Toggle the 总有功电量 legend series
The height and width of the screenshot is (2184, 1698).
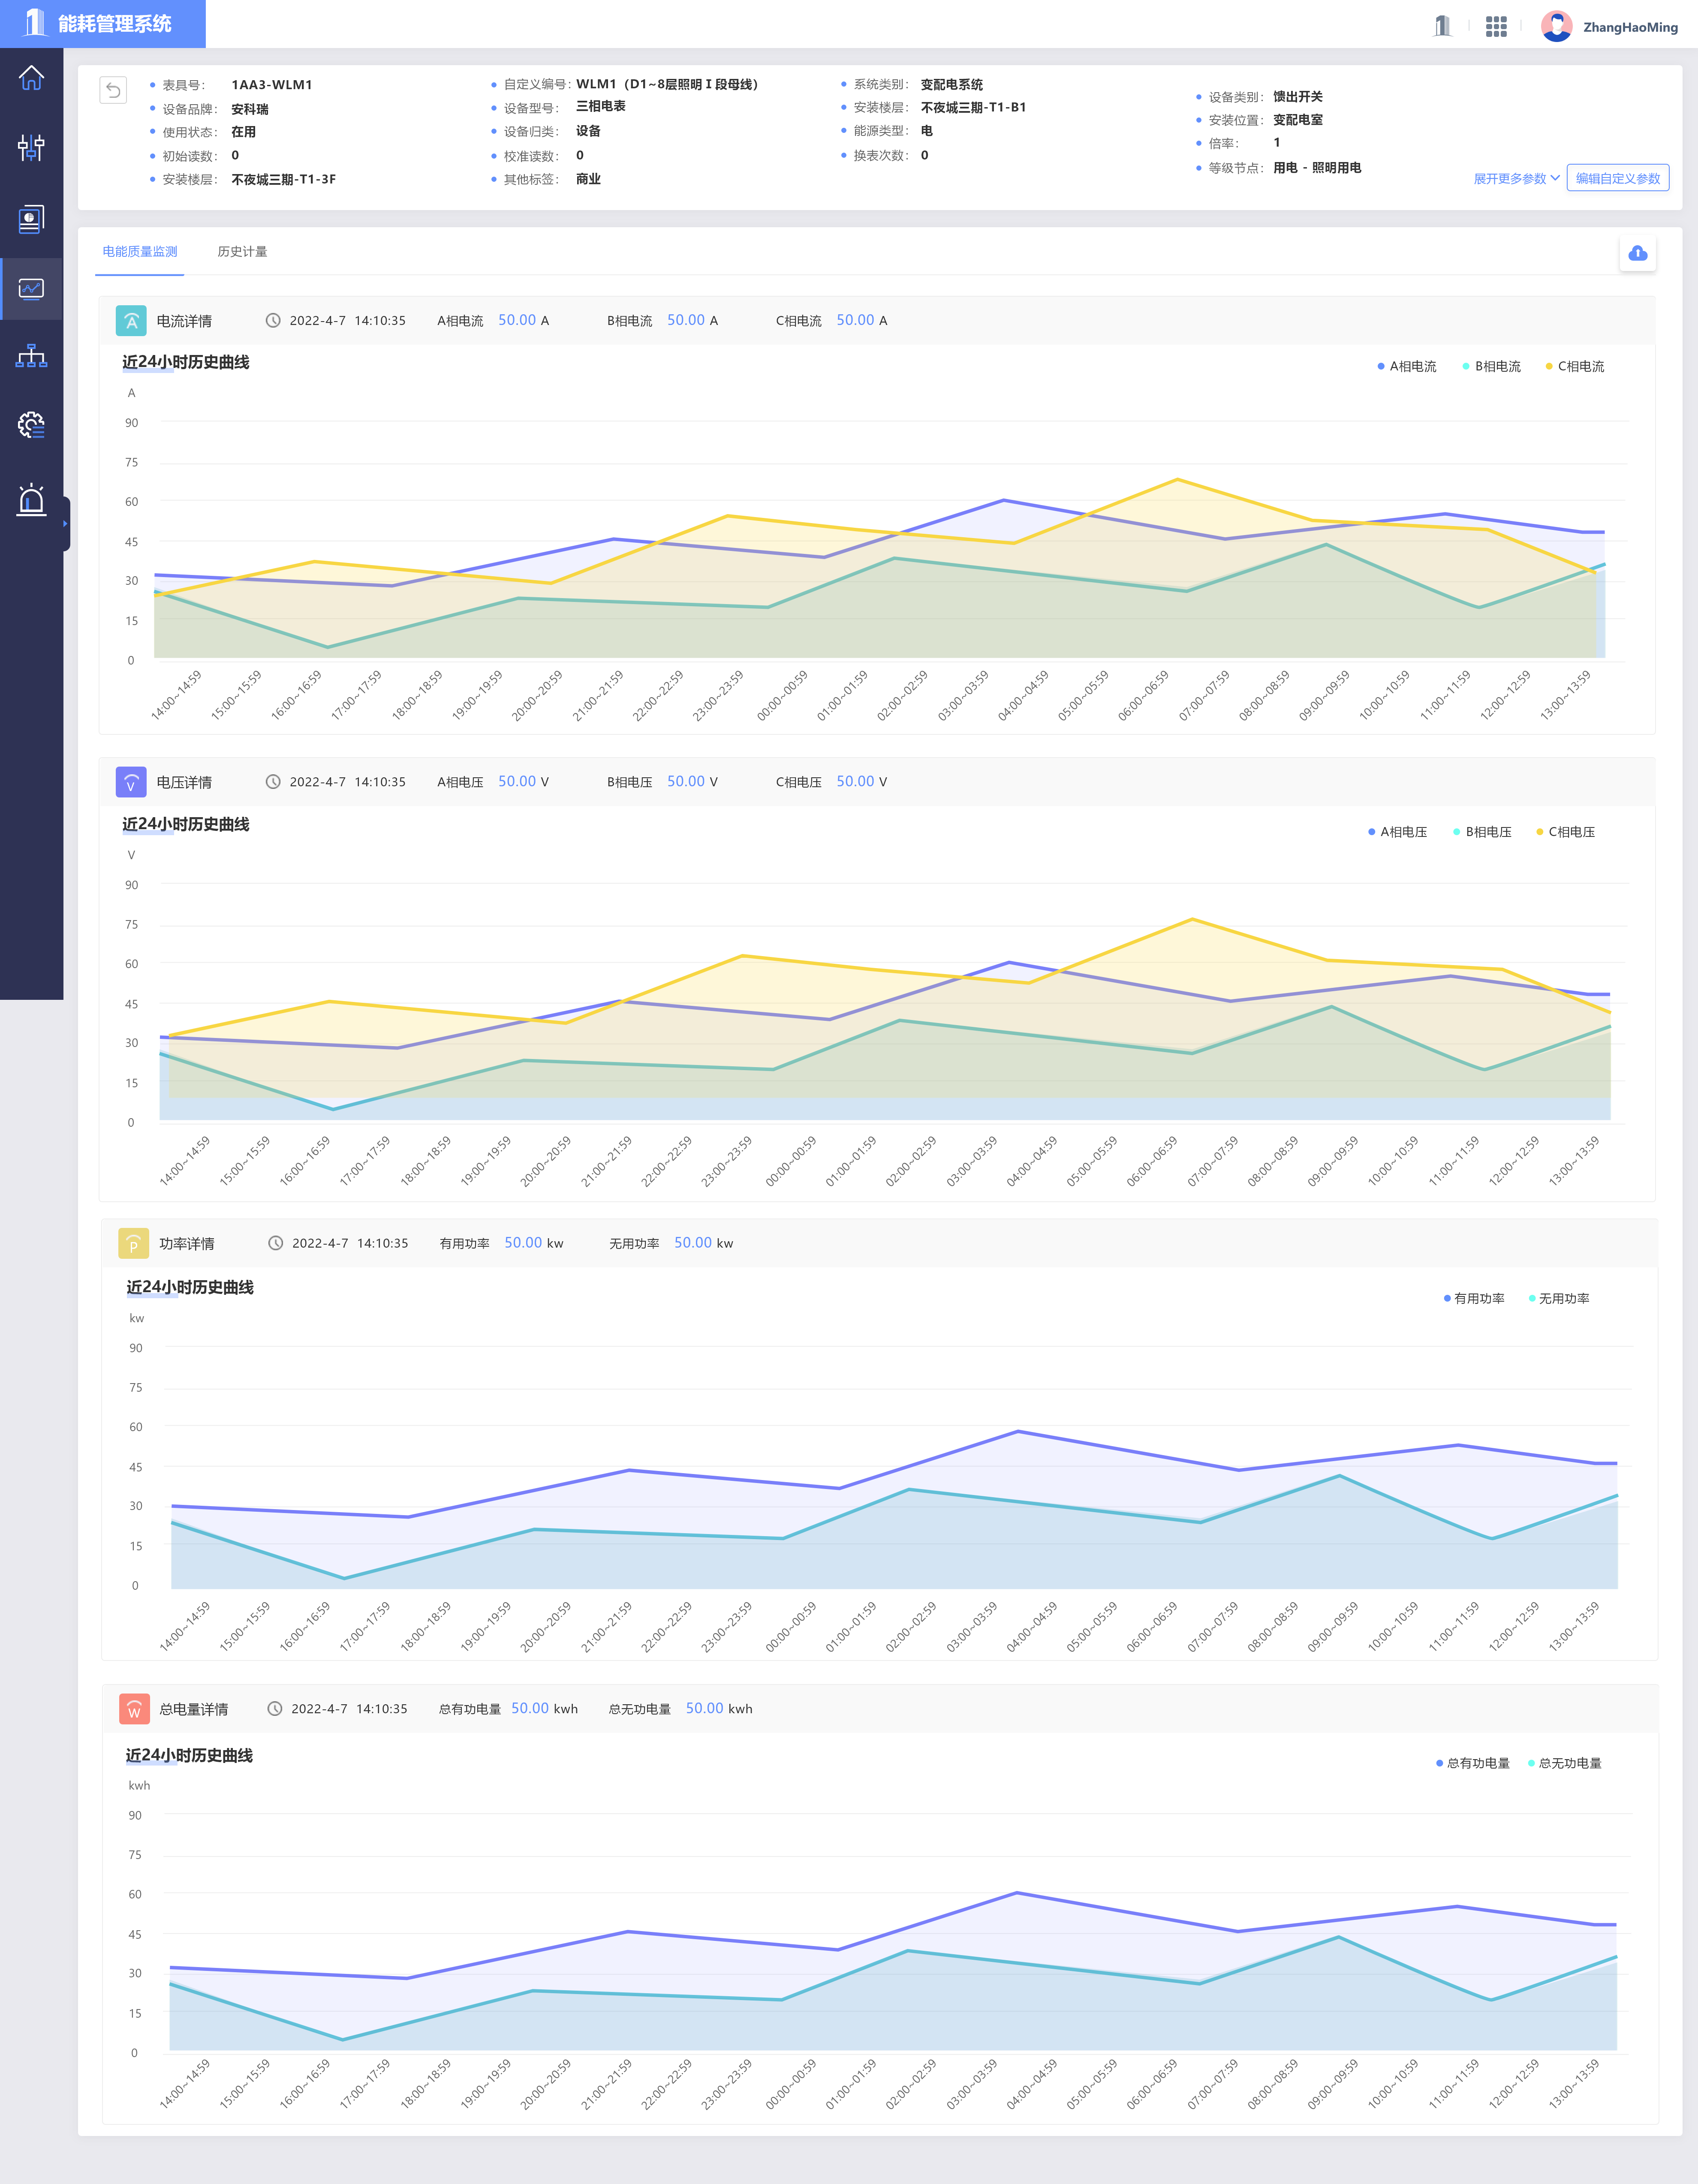pyautogui.click(x=1473, y=1763)
